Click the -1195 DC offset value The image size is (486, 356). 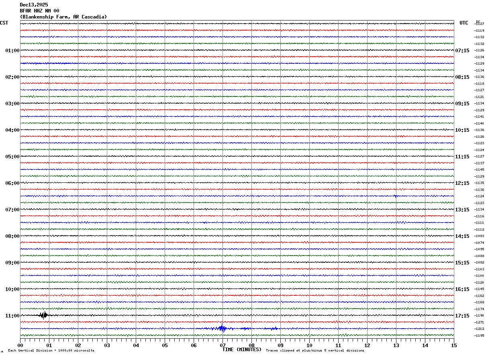[479, 336]
